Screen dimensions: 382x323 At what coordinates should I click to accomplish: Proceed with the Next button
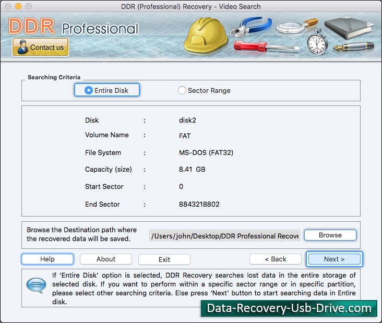(x=334, y=259)
